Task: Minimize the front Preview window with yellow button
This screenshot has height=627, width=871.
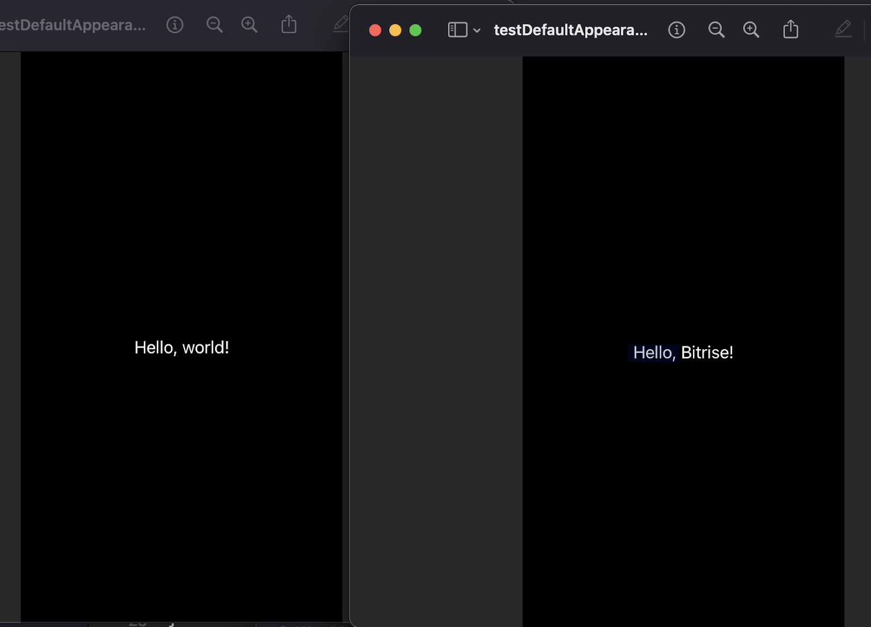Action: 395,31
